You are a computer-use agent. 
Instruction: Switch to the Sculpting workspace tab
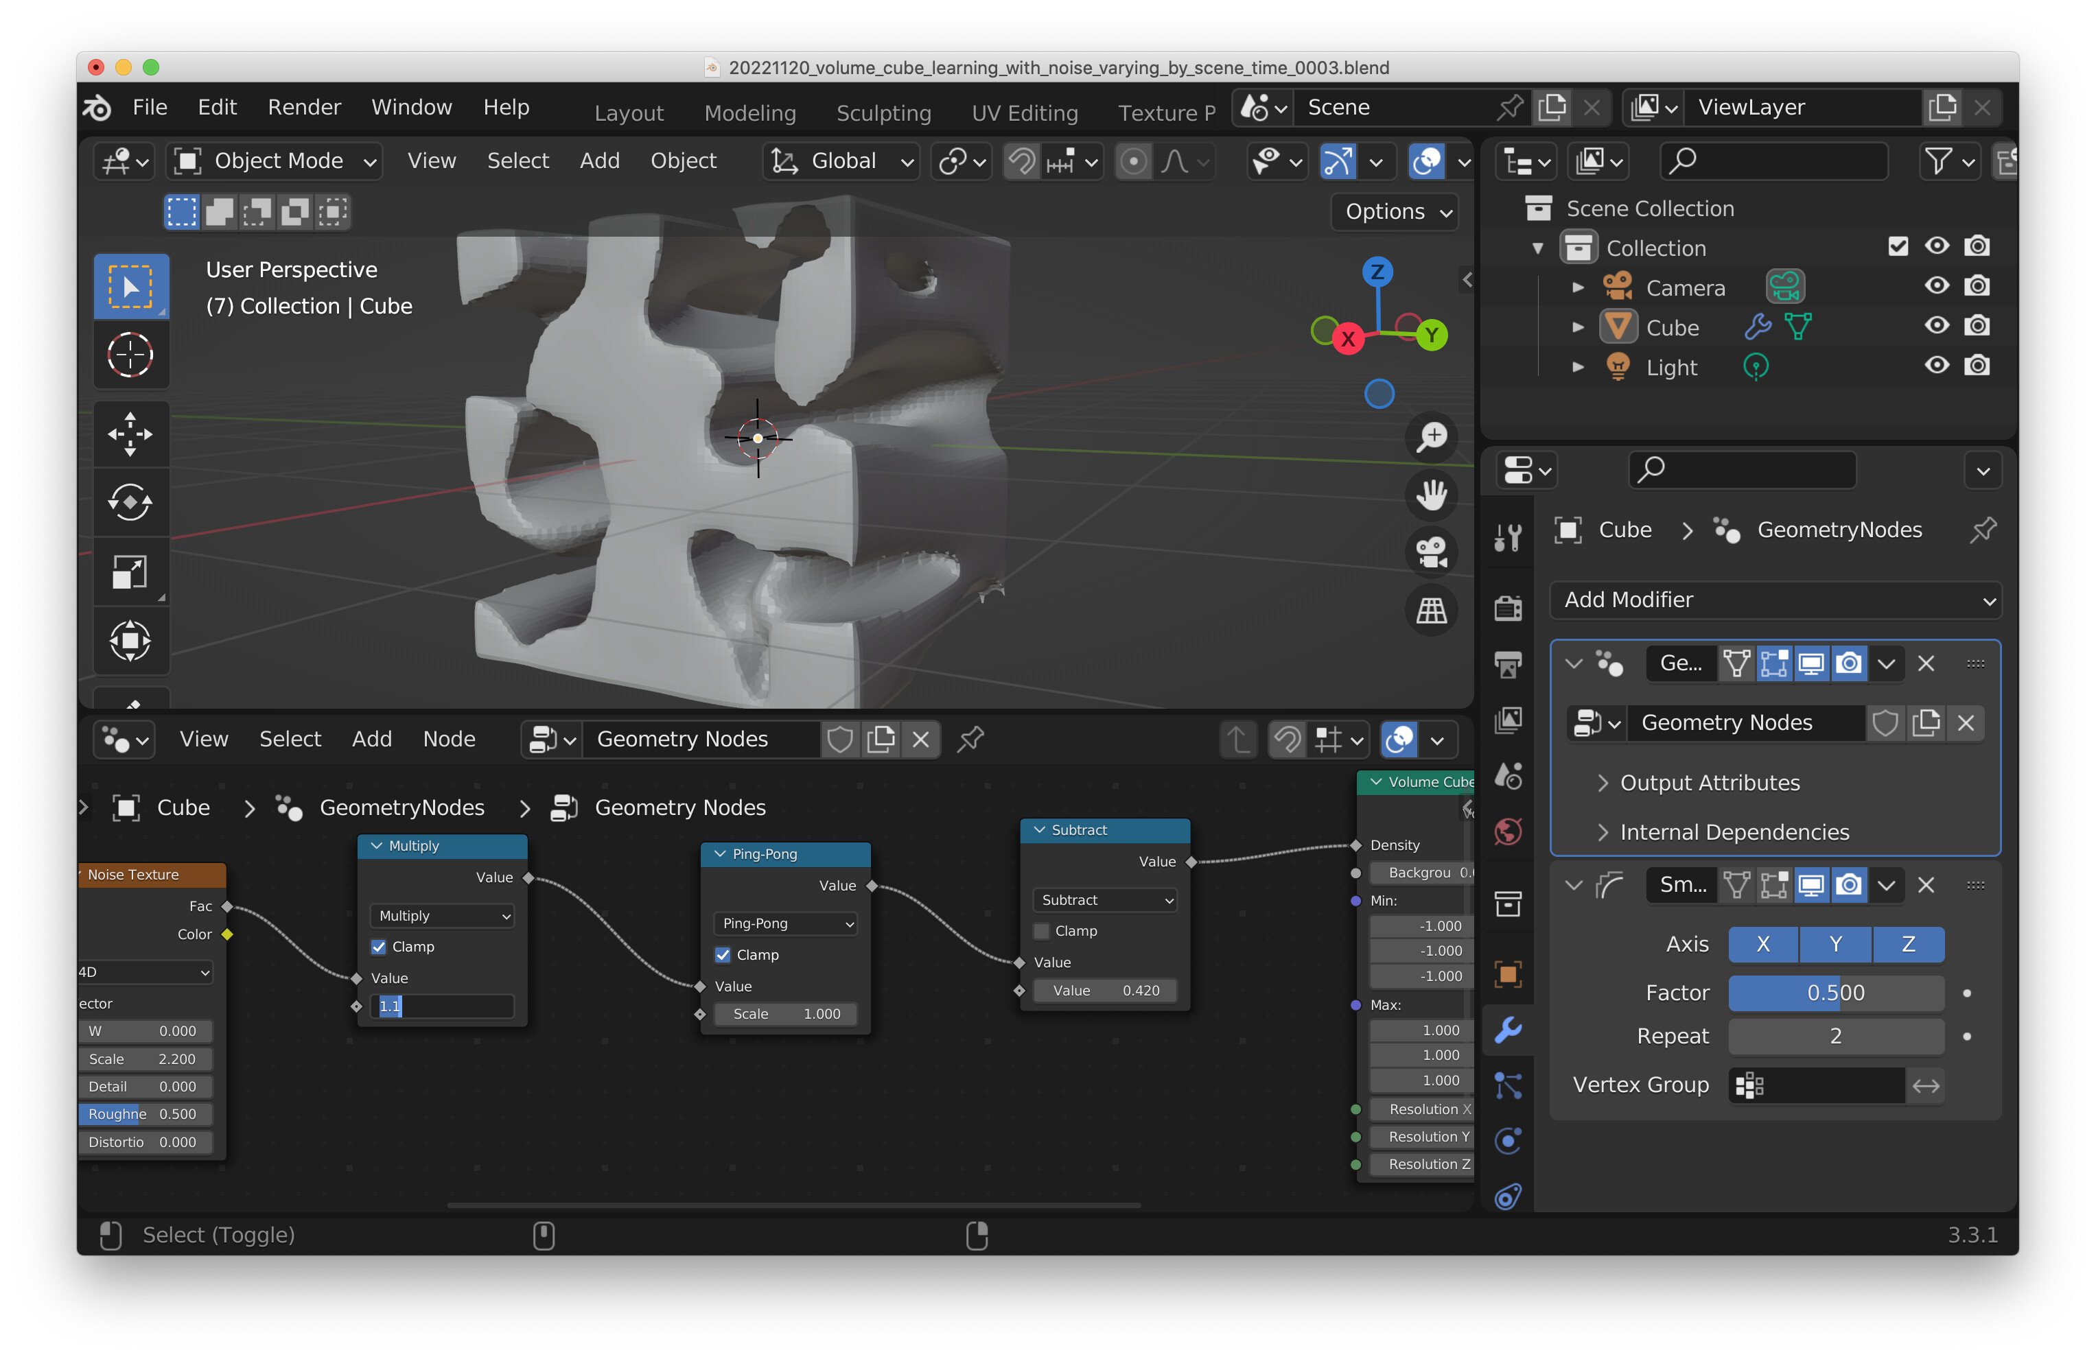(x=883, y=114)
